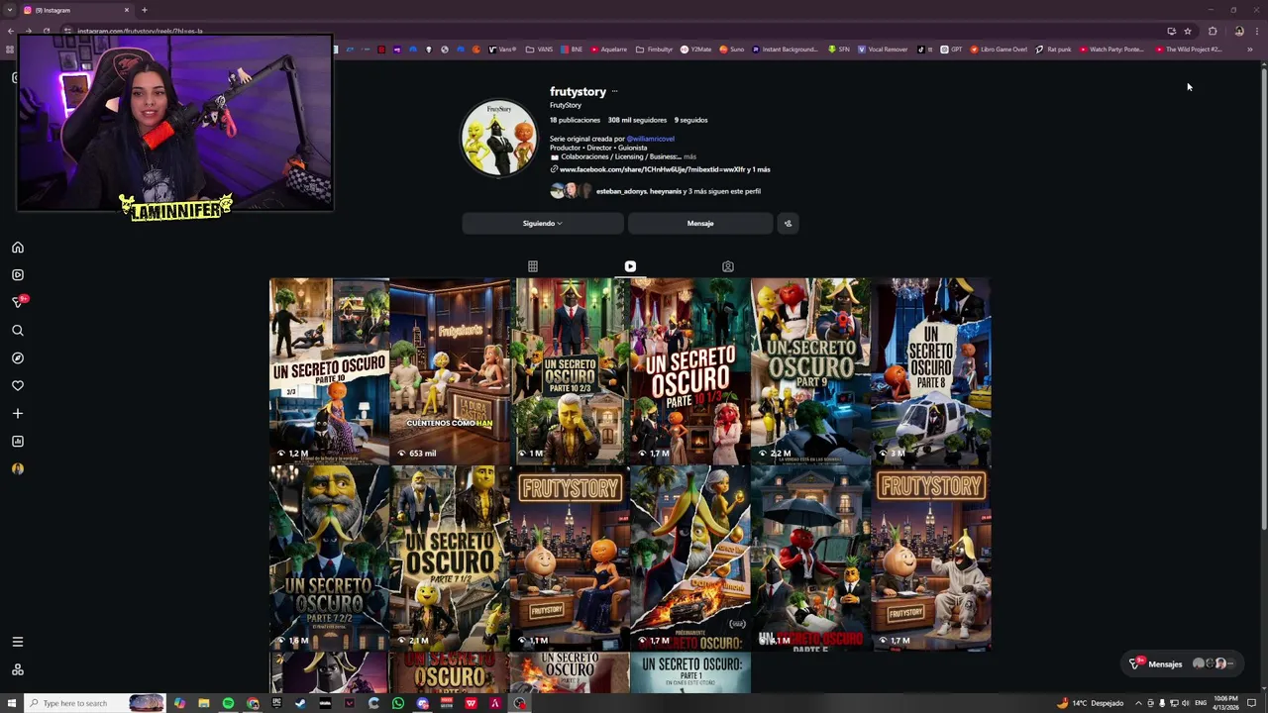Open the Explore compass icon
This screenshot has width=1268, height=713.
click(17, 358)
